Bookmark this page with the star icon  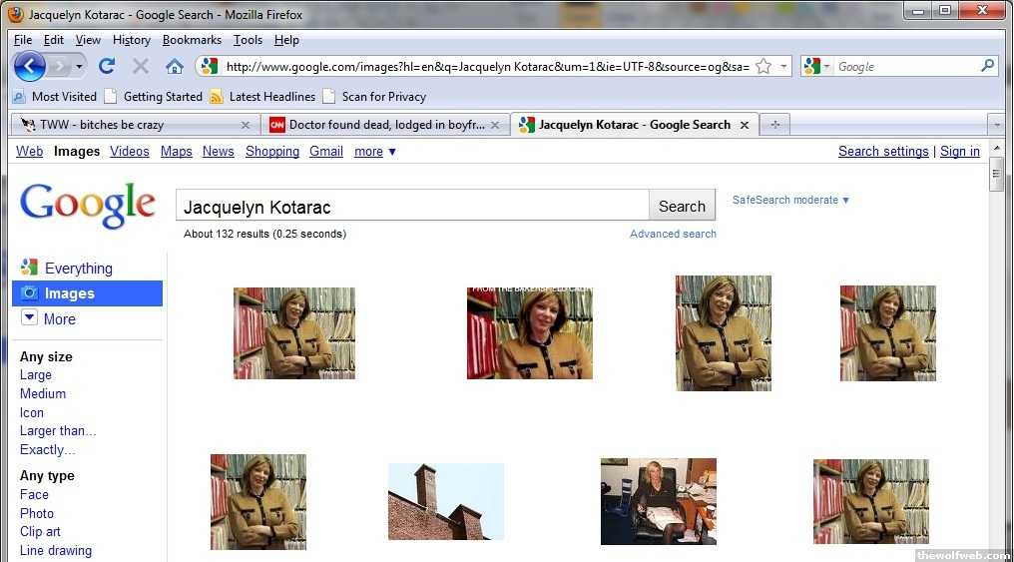[x=763, y=66]
